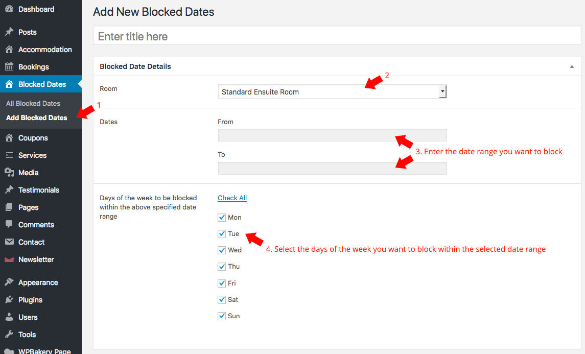Click the Bookings calendar icon
Viewport: 585px width, 354px height.
pyautogui.click(x=9, y=67)
